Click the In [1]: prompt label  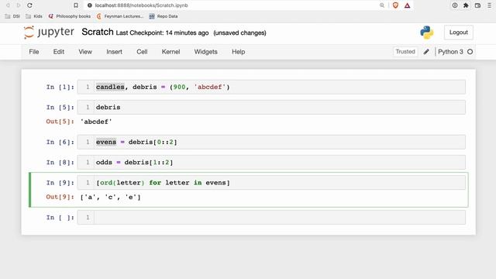(x=60, y=87)
